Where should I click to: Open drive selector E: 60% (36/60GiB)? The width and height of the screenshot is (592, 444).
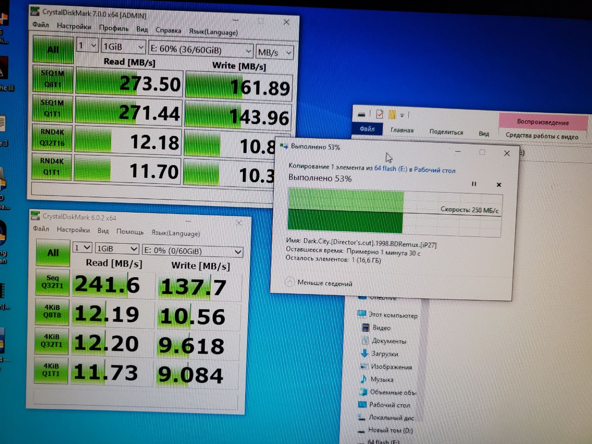click(201, 49)
